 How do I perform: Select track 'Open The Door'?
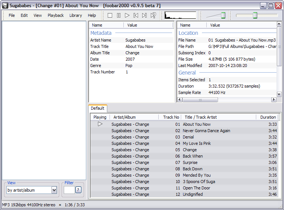tap(184, 188)
